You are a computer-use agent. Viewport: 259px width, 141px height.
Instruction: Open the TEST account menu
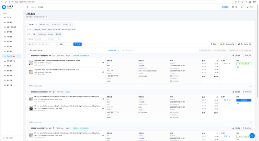[x=250, y=7]
